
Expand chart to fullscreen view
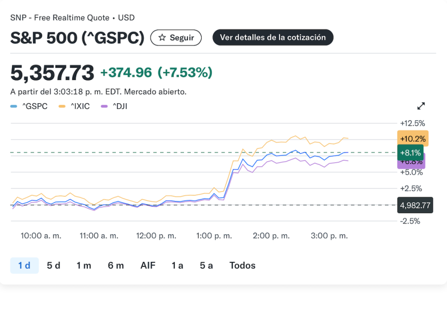coord(421,106)
